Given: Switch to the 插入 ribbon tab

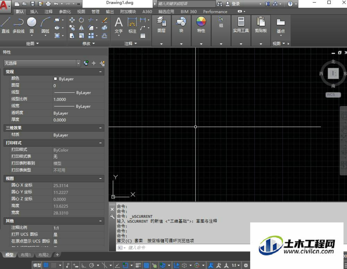Looking at the screenshot, I should [34, 11].
